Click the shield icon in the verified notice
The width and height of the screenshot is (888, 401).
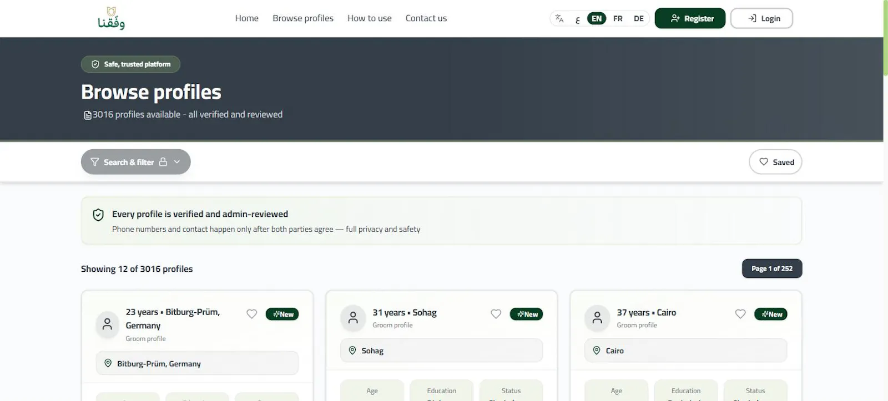pos(98,215)
